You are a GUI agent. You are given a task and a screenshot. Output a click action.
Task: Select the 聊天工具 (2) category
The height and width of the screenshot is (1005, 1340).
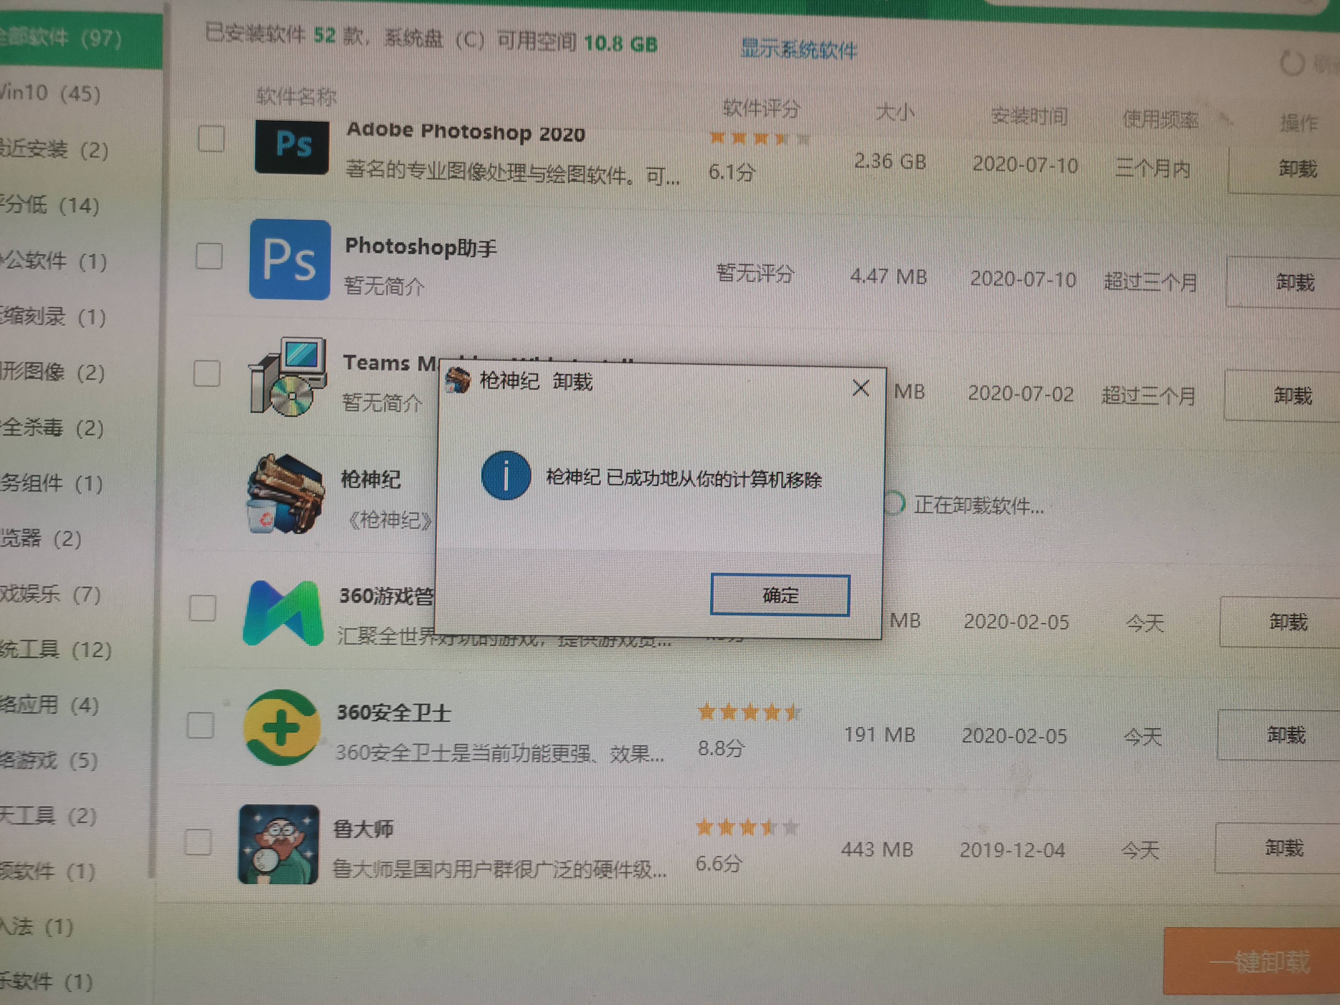click(49, 815)
